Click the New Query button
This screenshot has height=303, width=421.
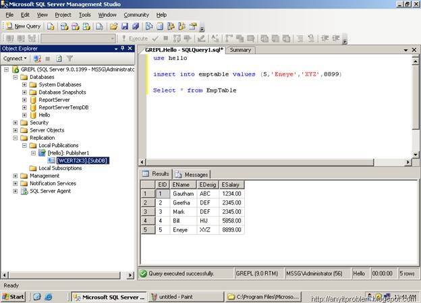pyautogui.click(x=24, y=26)
